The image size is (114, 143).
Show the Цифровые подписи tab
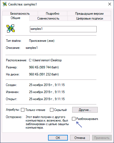click(90, 18)
